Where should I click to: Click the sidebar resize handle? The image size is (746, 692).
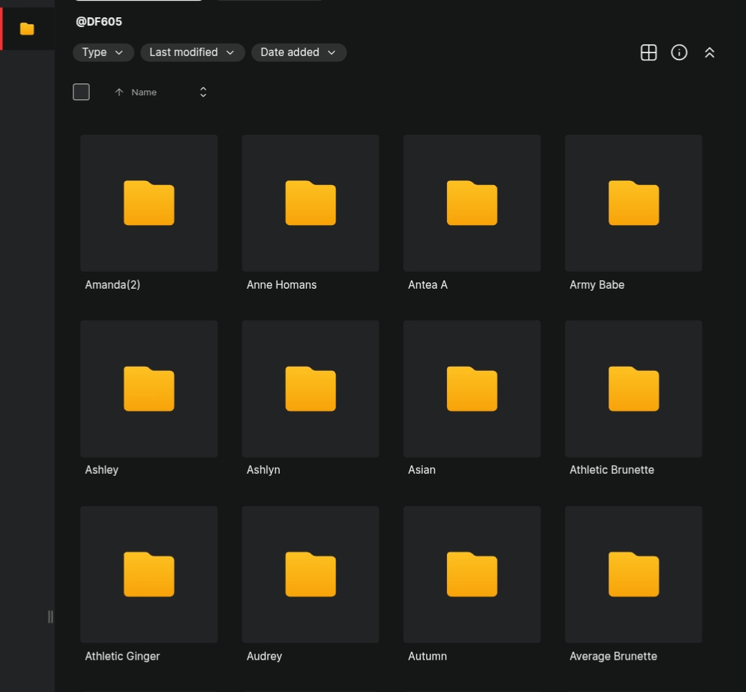pyautogui.click(x=50, y=617)
